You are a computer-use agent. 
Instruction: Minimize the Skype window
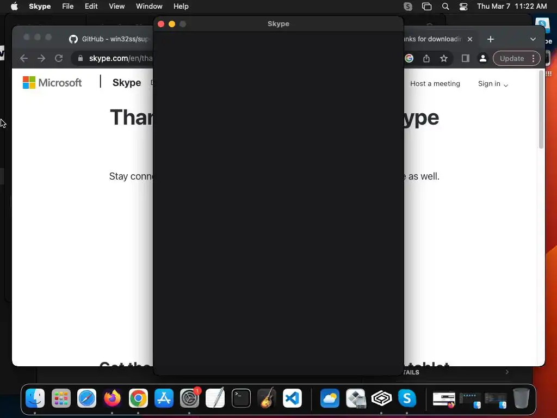pyautogui.click(x=172, y=24)
